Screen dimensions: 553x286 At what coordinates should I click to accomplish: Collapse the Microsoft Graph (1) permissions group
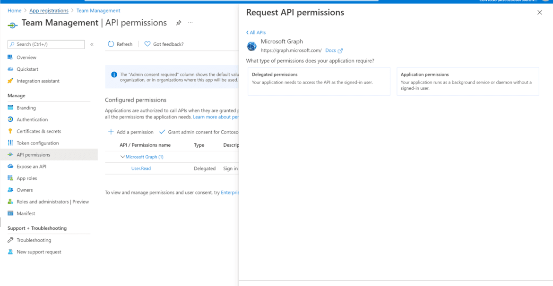(123, 157)
